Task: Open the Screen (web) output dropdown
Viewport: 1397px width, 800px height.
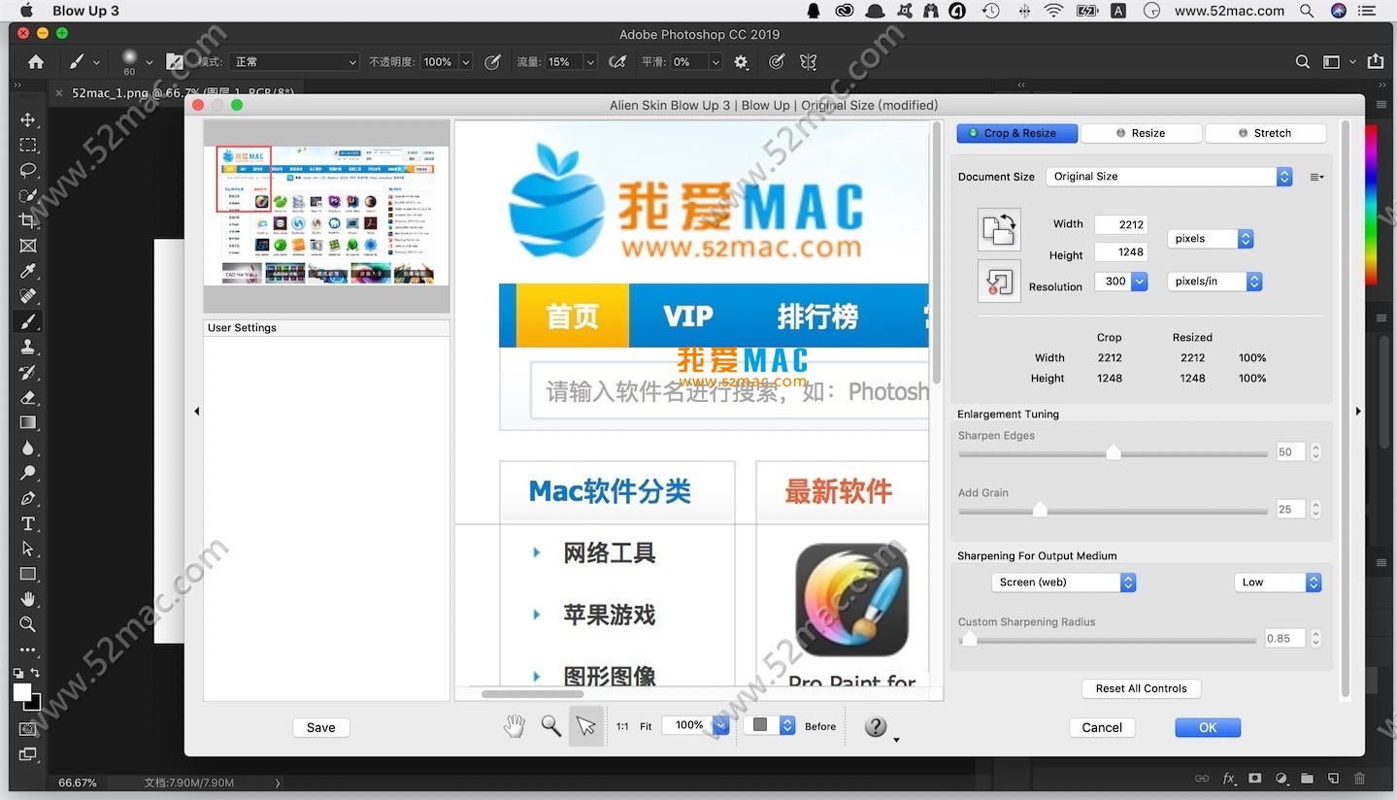Action: click(x=1064, y=583)
